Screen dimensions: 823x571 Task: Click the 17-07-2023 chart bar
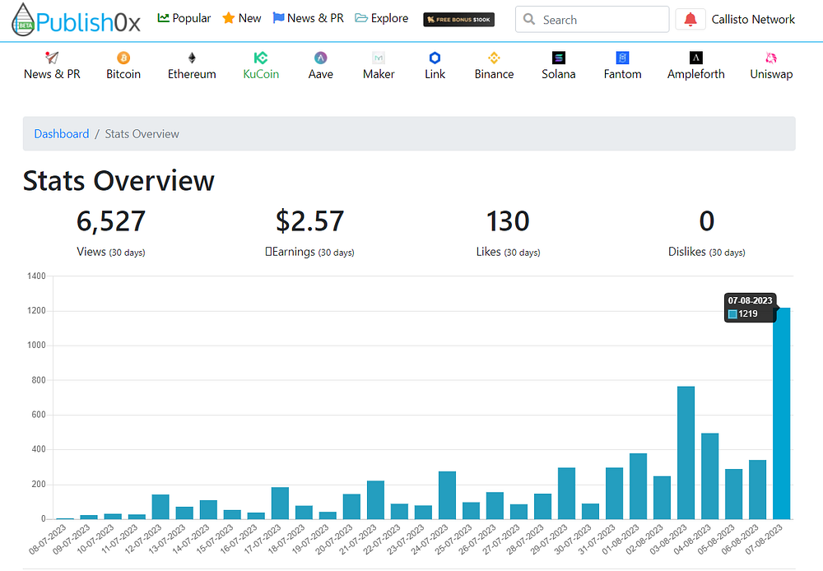280,504
